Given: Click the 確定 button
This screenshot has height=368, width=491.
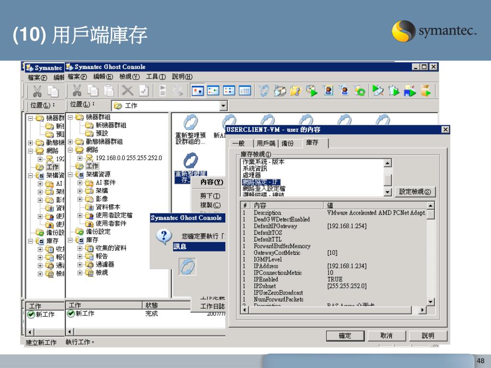Looking at the screenshot, I should point(345,335).
